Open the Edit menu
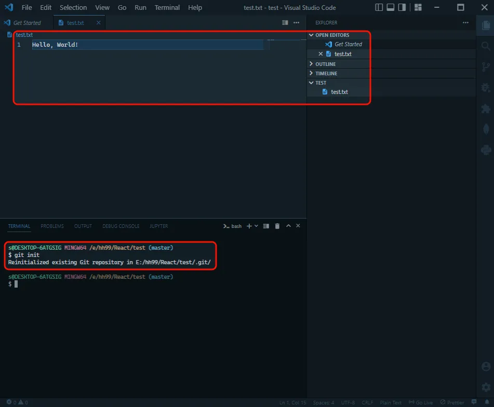The image size is (494, 407). pos(46,8)
